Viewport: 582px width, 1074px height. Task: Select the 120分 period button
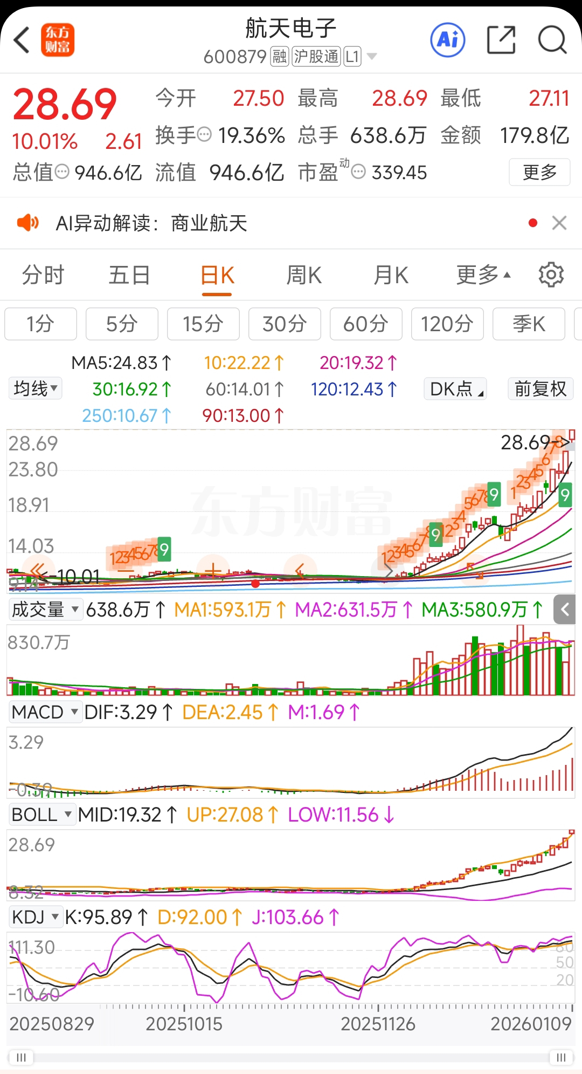point(447,324)
